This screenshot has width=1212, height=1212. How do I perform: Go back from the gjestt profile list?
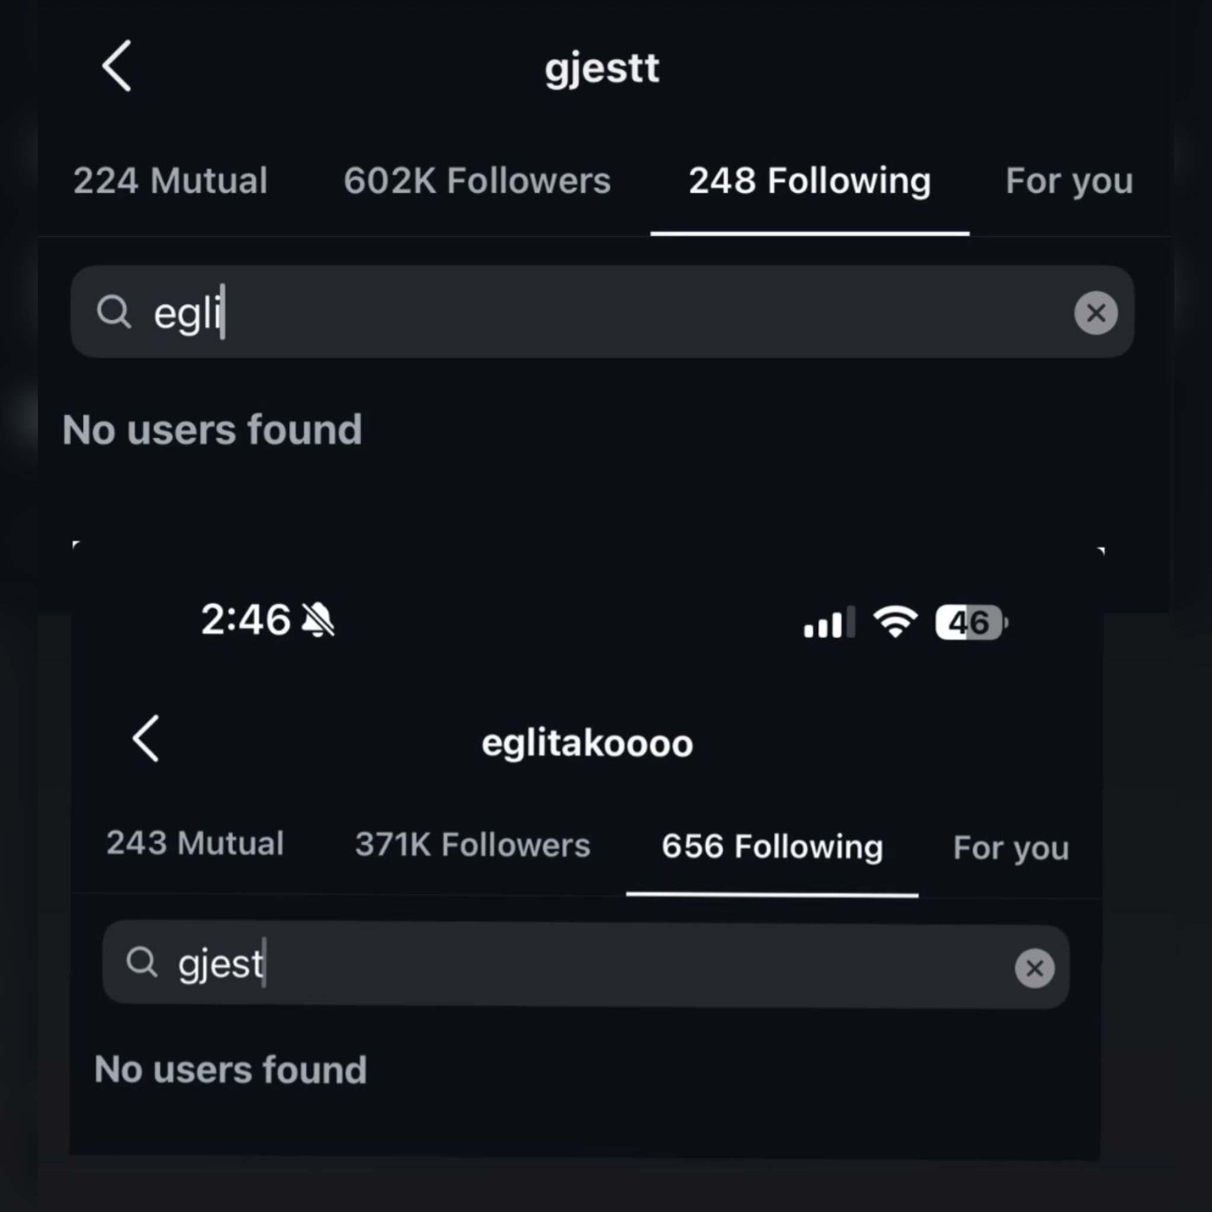coord(117,66)
